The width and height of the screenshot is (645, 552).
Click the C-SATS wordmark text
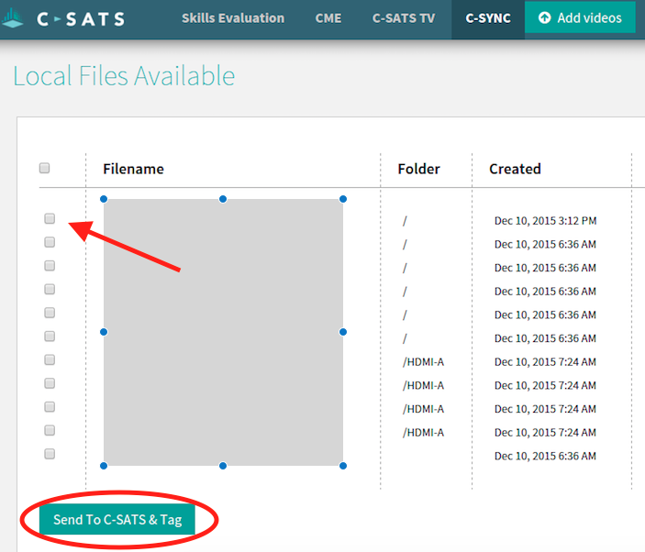[x=81, y=19]
